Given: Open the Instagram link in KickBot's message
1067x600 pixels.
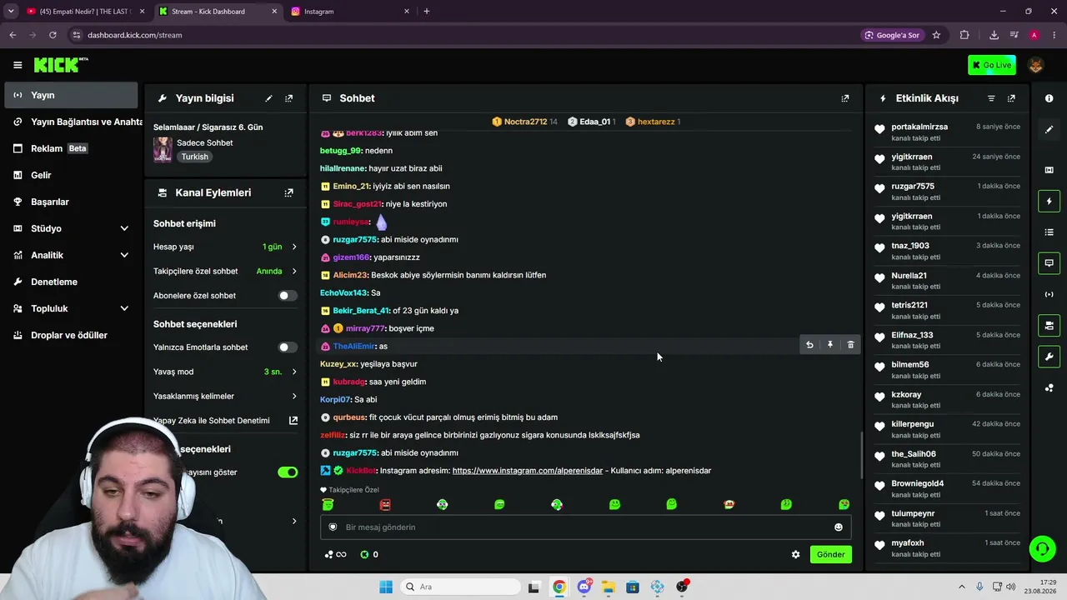Looking at the screenshot, I should pos(528,471).
